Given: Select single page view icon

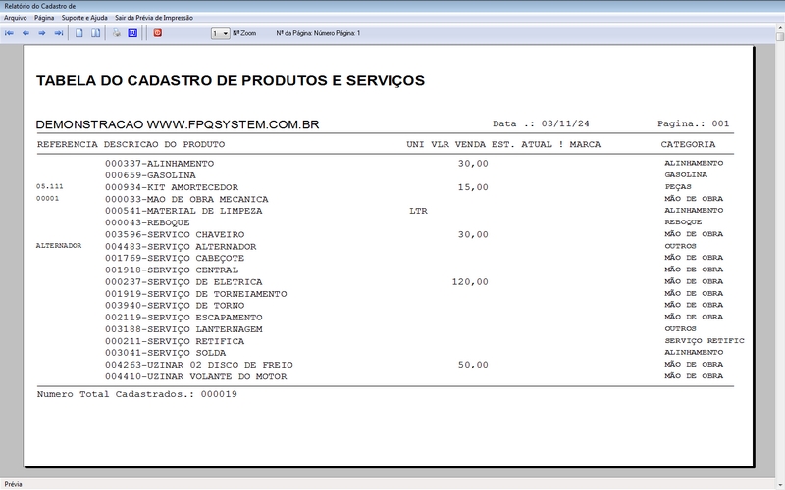Looking at the screenshot, I should coord(79,33).
